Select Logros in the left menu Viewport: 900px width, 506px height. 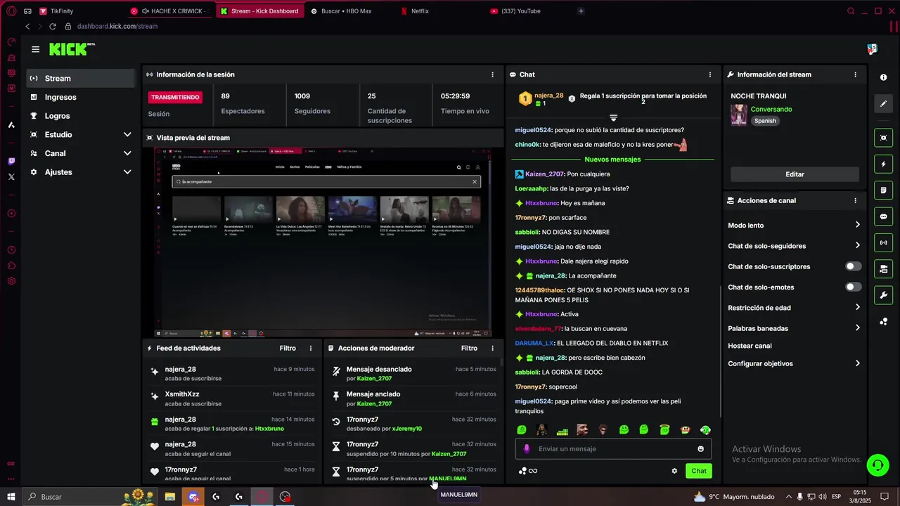click(81, 116)
